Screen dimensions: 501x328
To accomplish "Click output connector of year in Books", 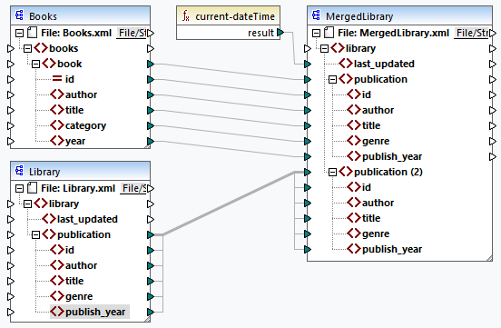I will [151, 141].
